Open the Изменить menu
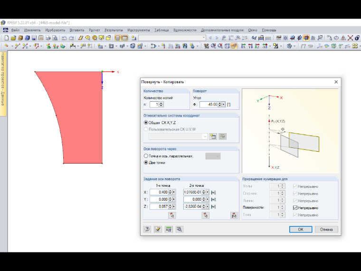Screen dimensions: 361x271 point(32,30)
